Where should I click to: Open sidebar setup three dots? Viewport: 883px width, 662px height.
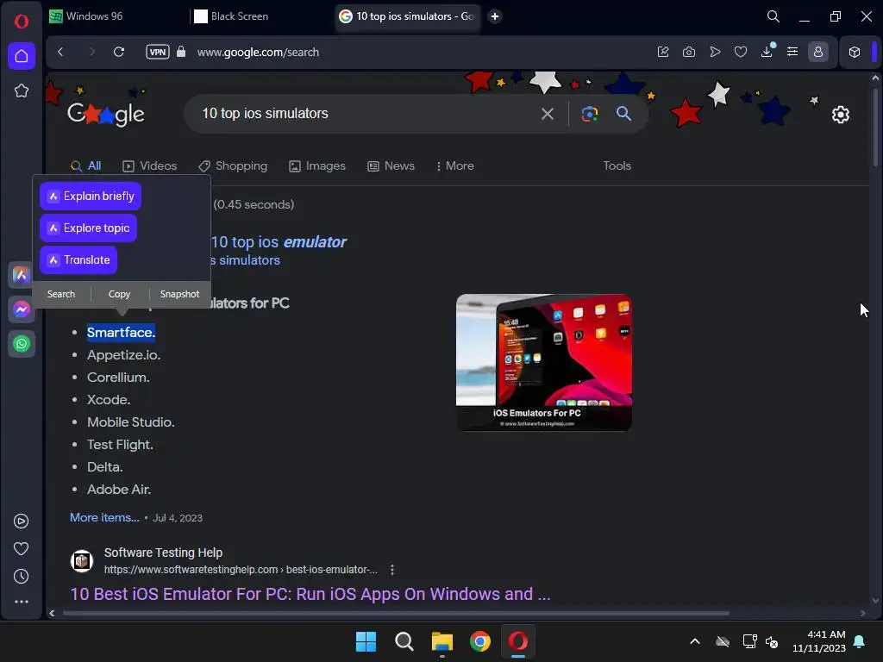pyautogui.click(x=22, y=601)
